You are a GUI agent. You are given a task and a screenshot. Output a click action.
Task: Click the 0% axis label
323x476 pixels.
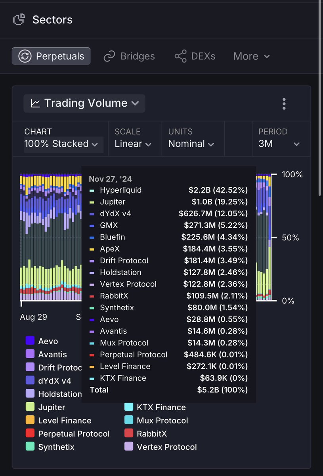click(x=288, y=301)
